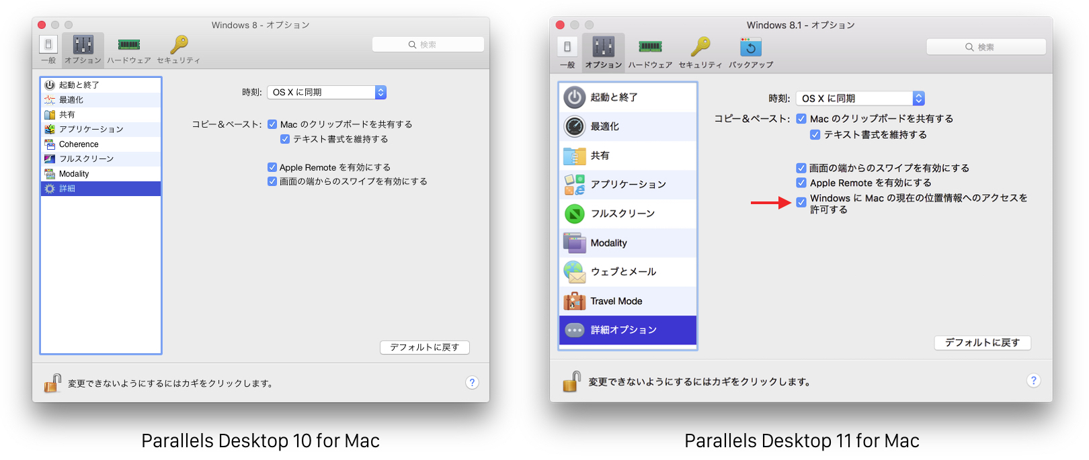Image resolution: width=1089 pixels, height=460 pixels.
Task: Select Travel Mode in Windows 8.1 sidebar
Action: (628, 302)
